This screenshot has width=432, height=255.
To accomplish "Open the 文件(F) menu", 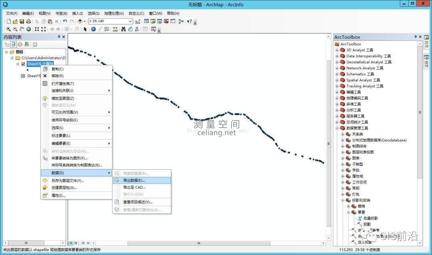I will click(12, 13).
